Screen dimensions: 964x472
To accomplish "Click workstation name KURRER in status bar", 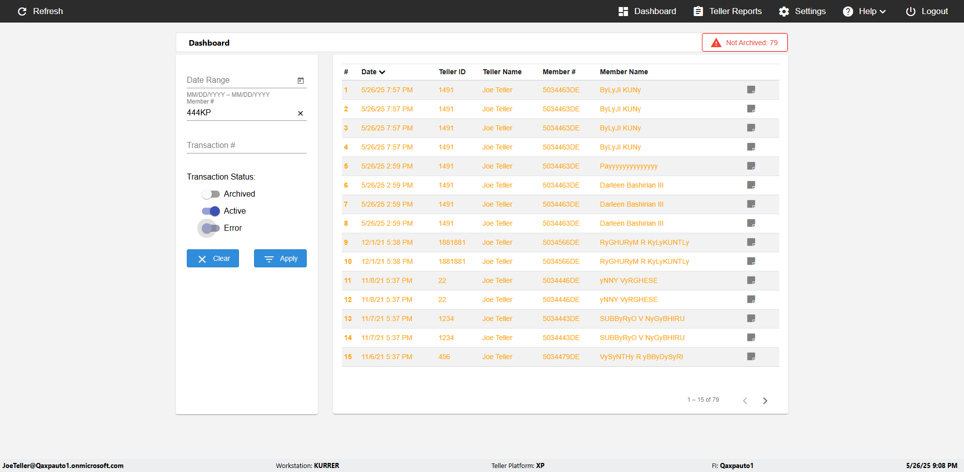I will 326,465.
